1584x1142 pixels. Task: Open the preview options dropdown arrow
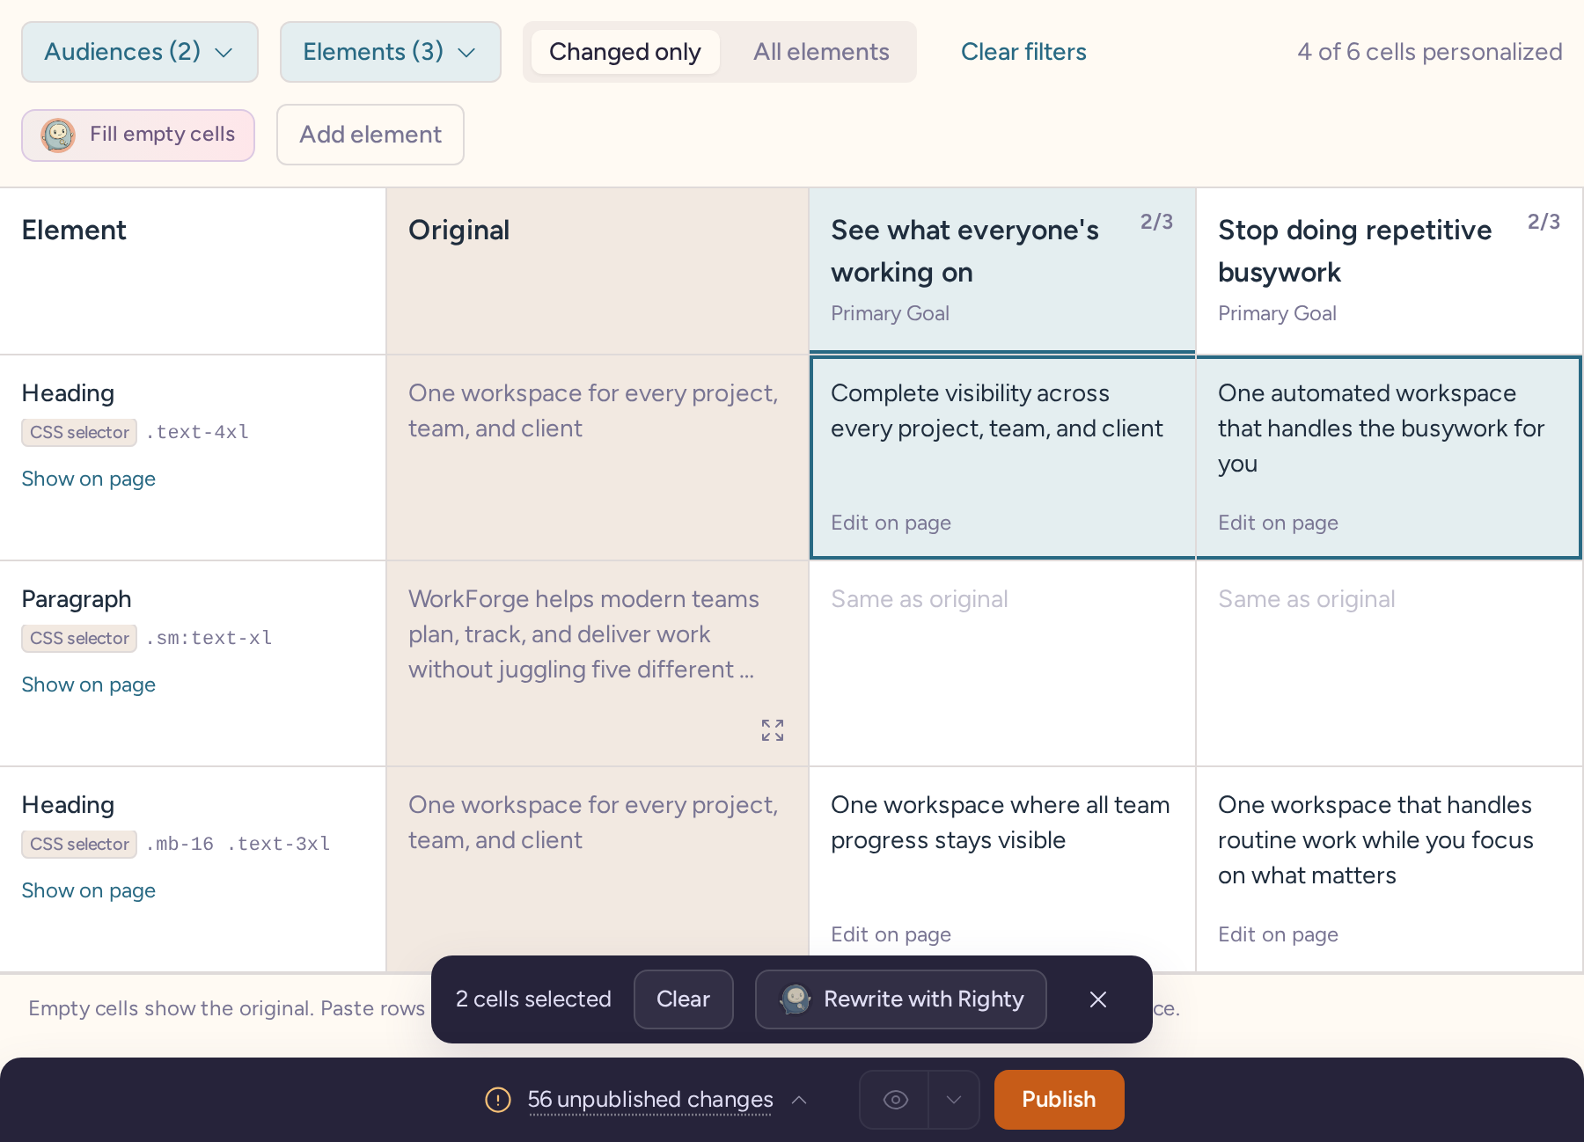click(954, 1100)
